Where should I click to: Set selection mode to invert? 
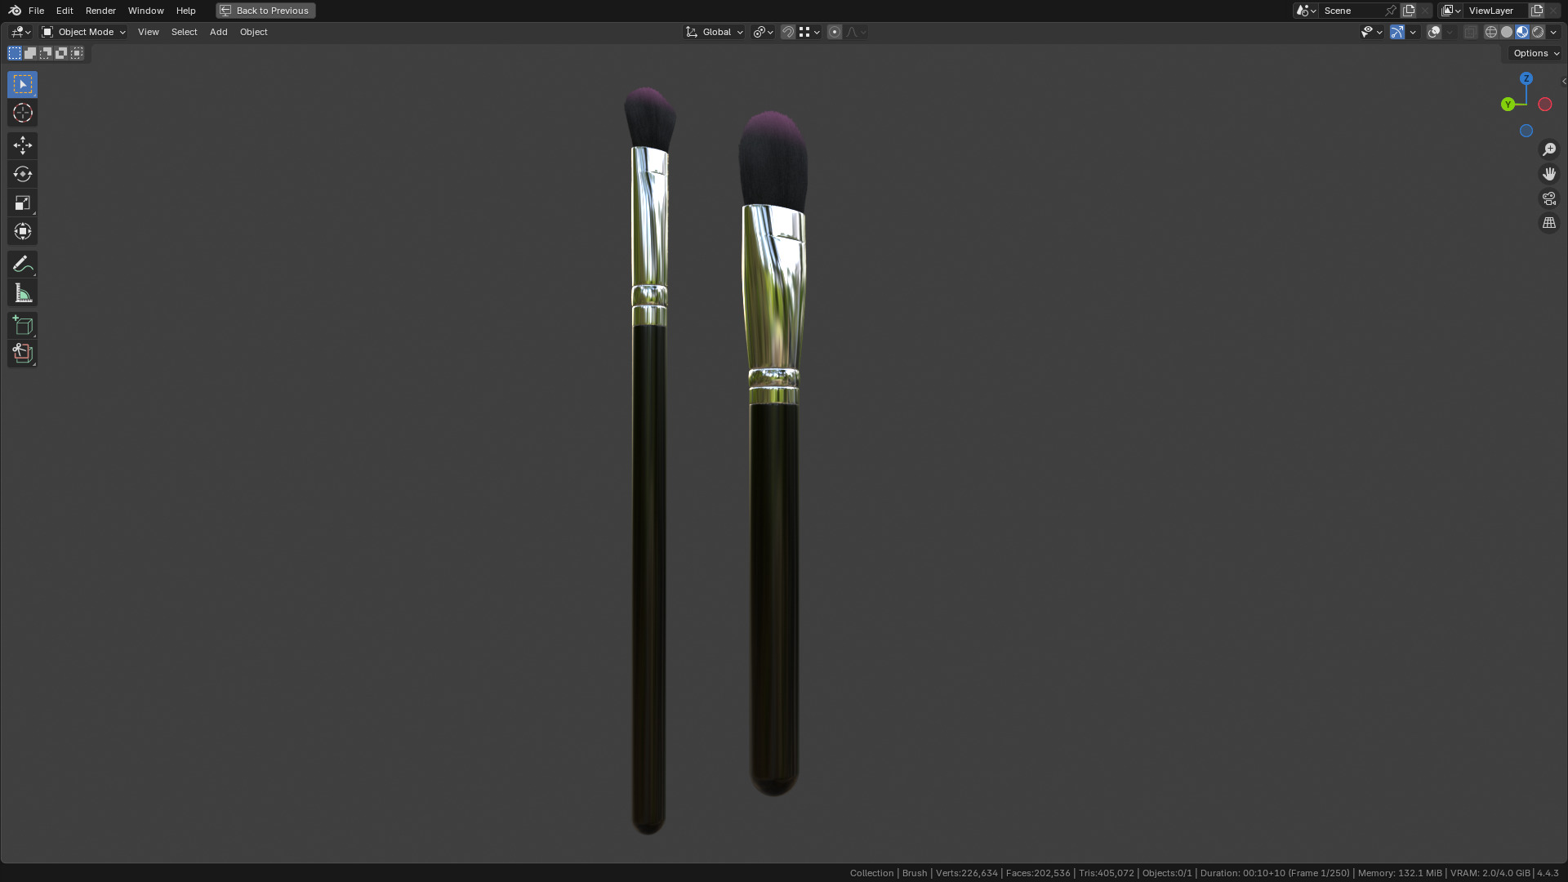[x=61, y=53]
